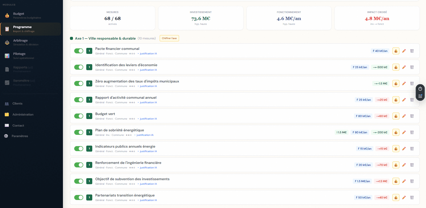
Task: Expand justification IA under Budget vert
Action: (x=148, y=119)
